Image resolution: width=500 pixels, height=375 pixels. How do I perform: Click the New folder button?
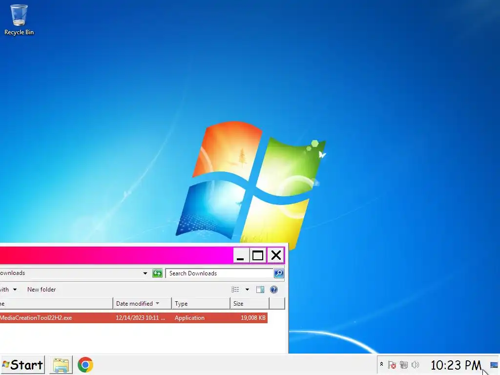point(42,290)
